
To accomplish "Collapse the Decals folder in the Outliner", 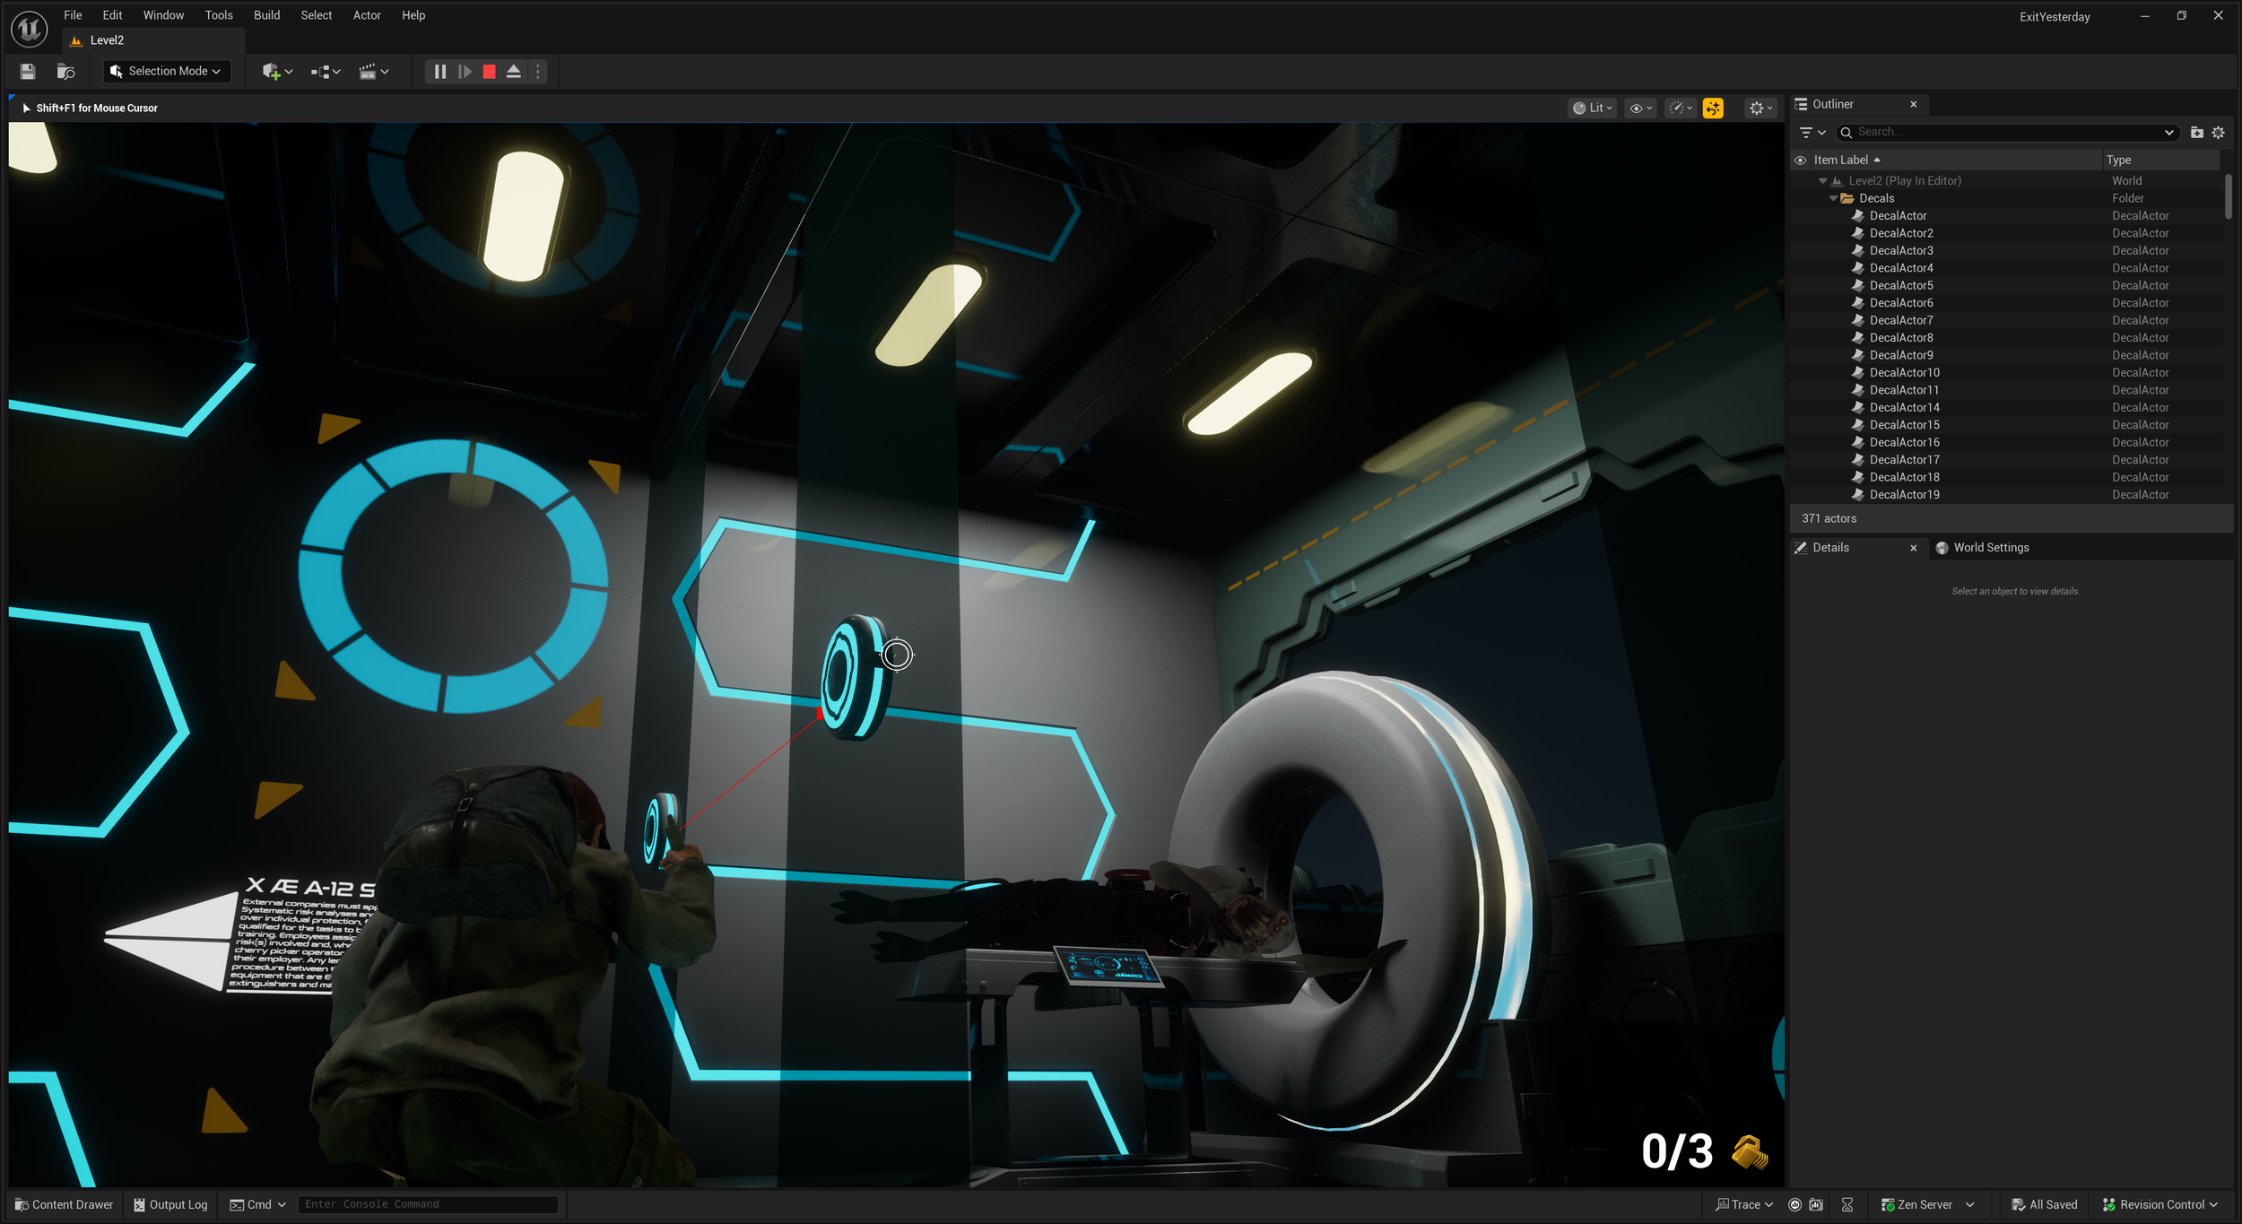I will pos(1833,198).
